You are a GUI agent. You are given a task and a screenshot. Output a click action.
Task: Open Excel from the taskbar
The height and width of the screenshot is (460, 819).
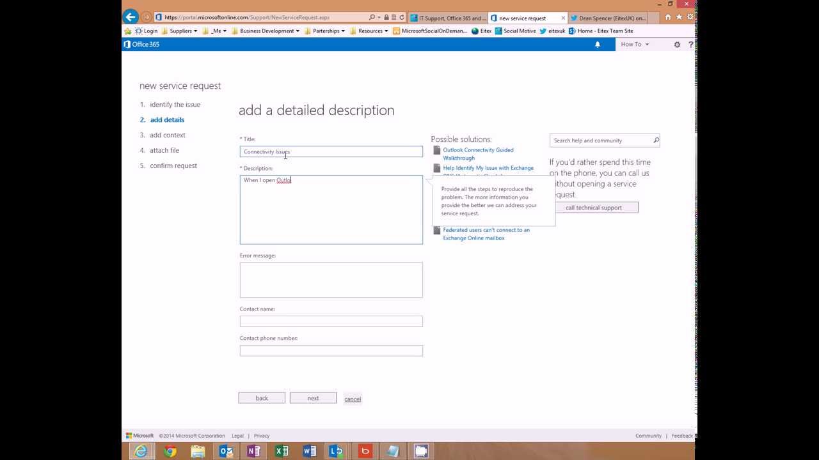(x=282, y=451)
